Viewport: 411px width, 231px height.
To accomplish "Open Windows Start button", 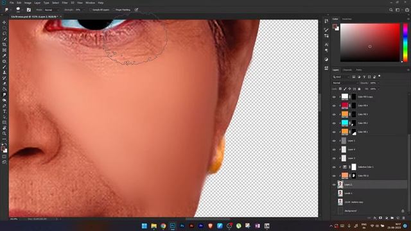I will [x=144, y=226].
